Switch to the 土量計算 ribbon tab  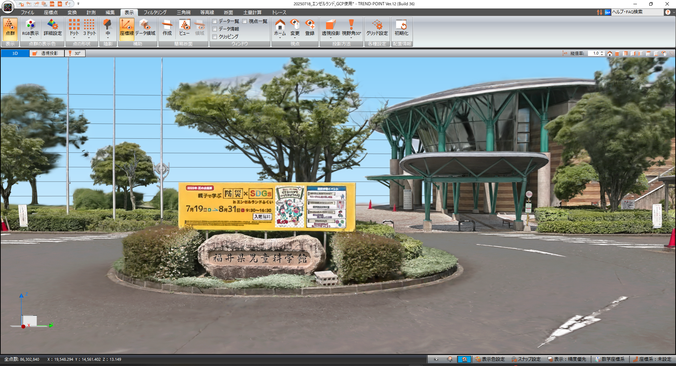pos(252,12)
